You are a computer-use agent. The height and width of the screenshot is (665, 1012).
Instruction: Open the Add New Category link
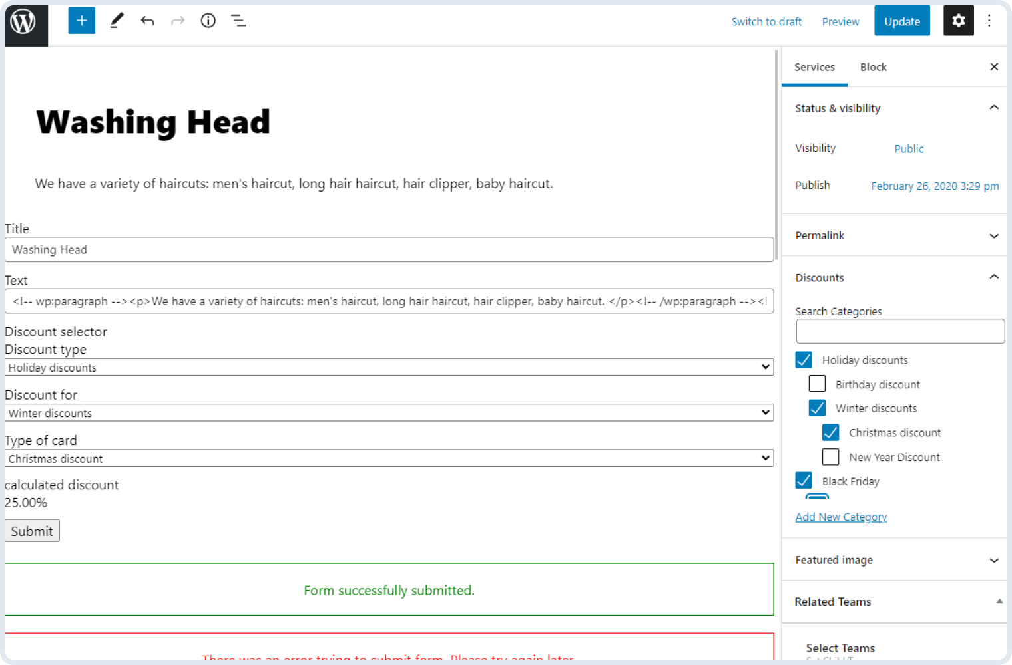coord(841,517)
